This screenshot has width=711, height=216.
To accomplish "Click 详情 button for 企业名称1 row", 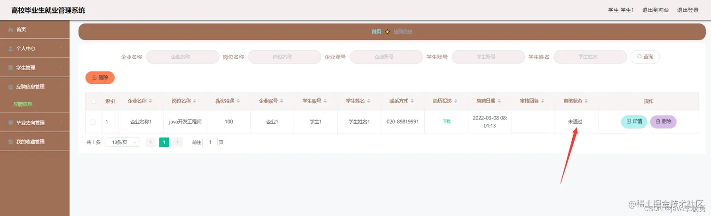I will (634, 122).
